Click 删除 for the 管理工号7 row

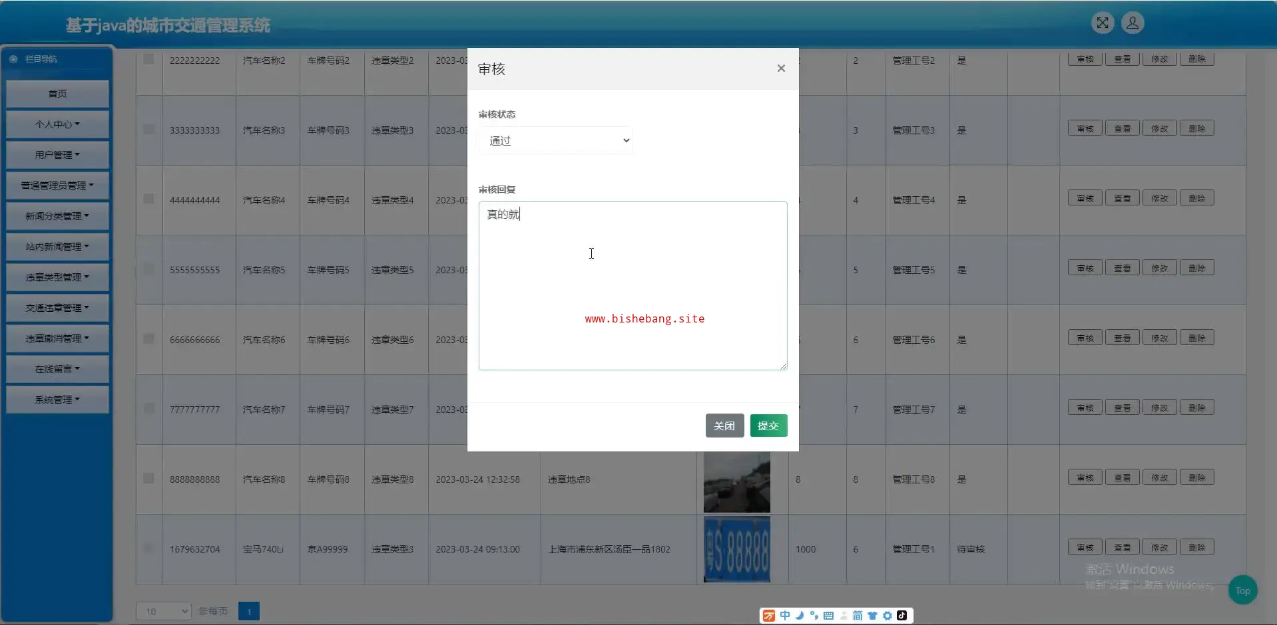tap(1197, 408)
